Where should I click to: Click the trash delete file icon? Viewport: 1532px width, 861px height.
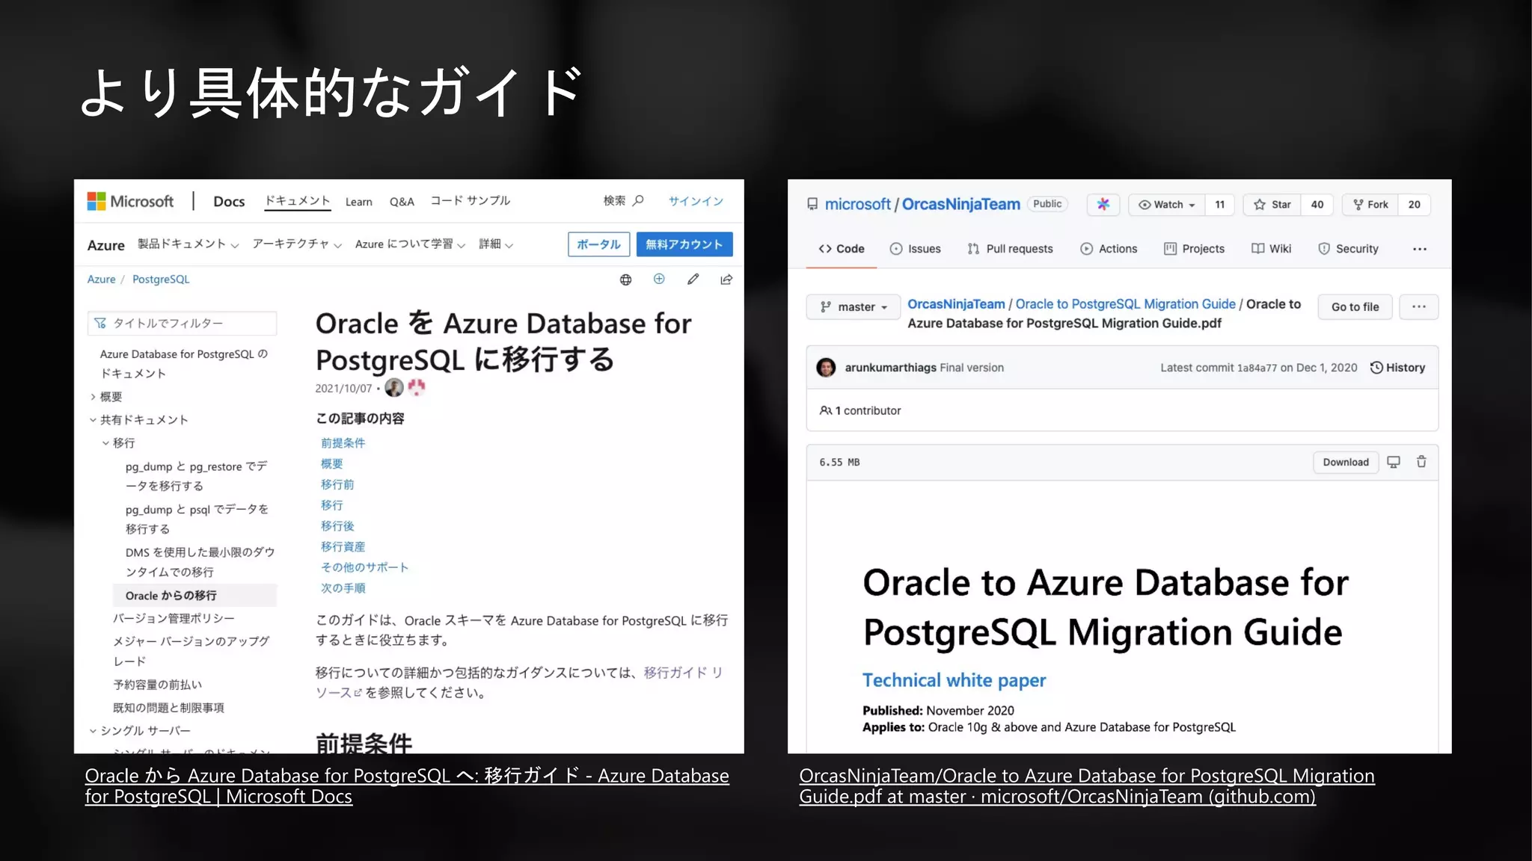[1421, 462]
